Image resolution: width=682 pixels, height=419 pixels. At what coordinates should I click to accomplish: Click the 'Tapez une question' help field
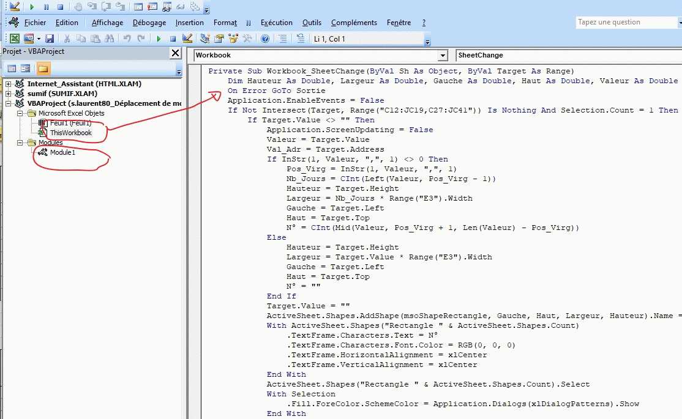[x=624, y=22]
